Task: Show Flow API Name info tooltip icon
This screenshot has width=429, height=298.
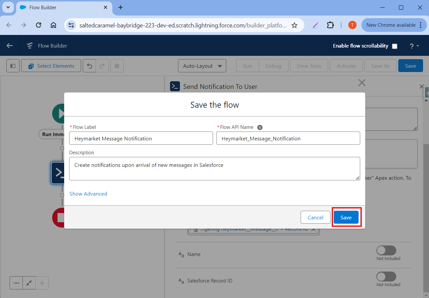Action: click(x=260, y=127)
